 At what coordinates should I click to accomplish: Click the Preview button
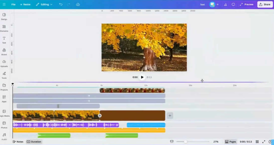pos(247,4)
